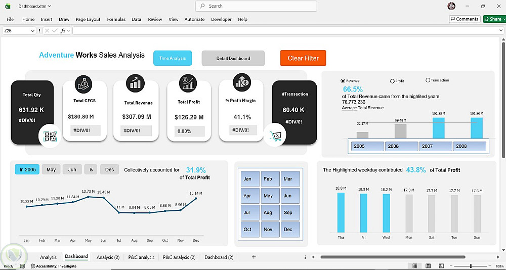Expand the formula bar chevron

click(500, 31)
